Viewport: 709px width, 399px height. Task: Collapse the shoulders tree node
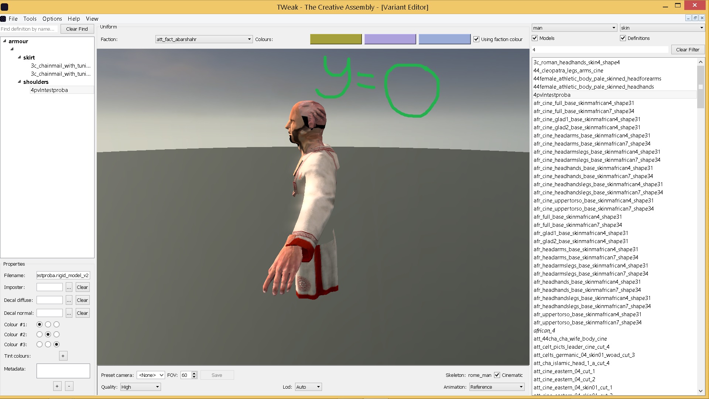19,82
